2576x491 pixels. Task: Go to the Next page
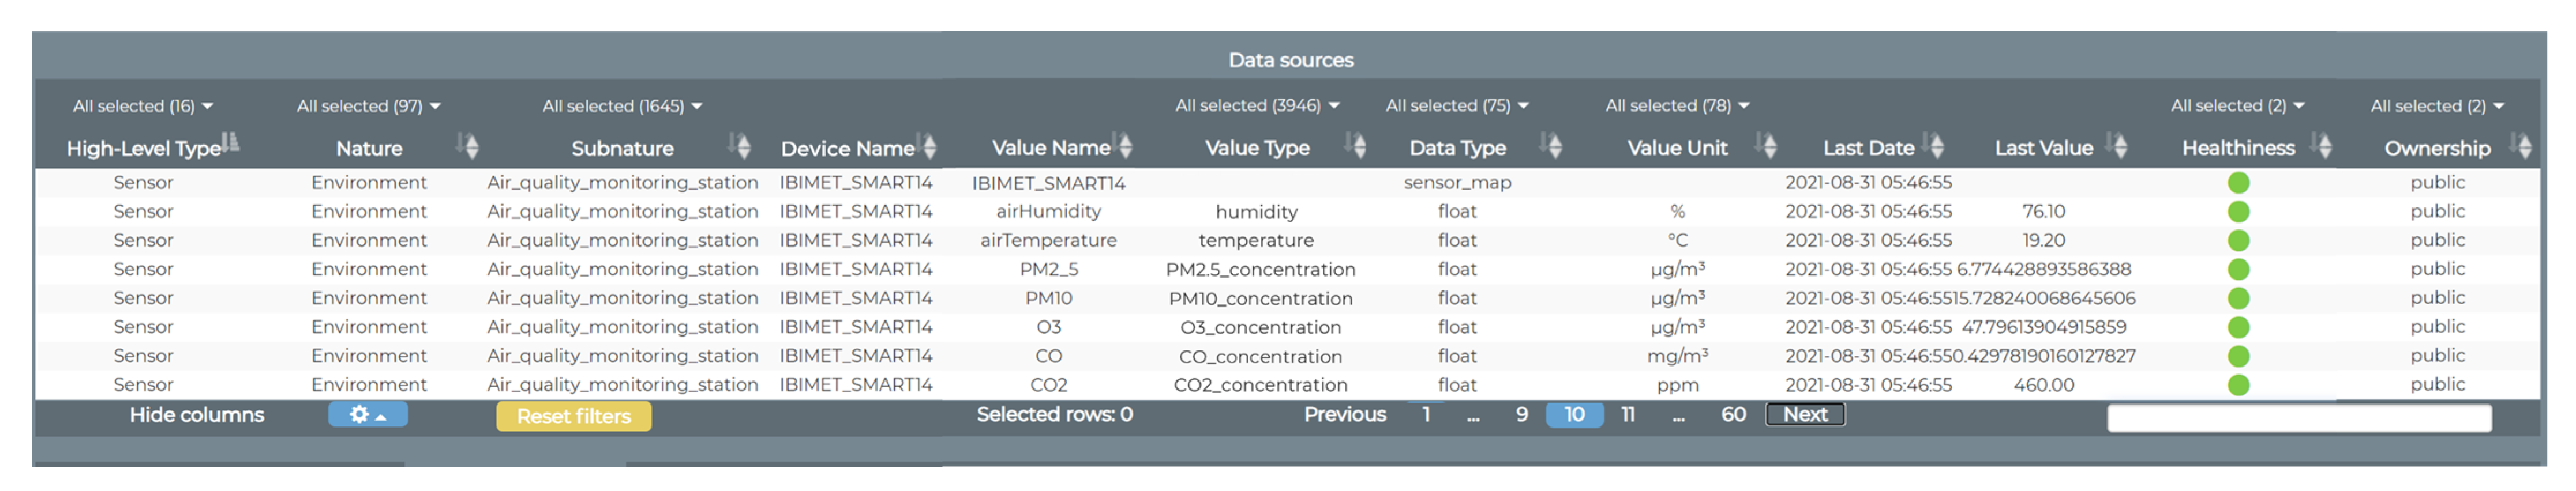coord(1804,414)
